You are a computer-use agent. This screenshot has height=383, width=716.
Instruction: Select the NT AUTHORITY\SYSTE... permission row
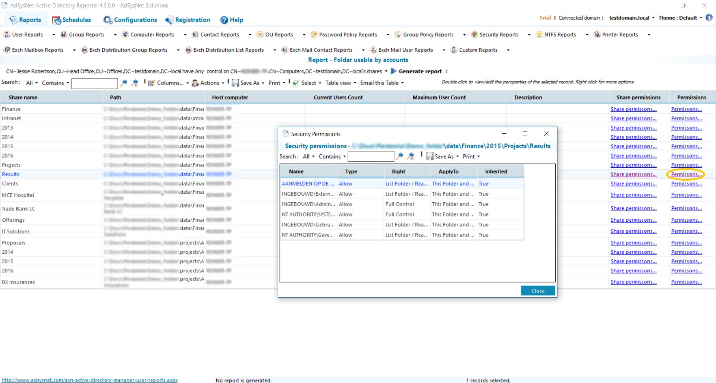(x=402, y=215)
